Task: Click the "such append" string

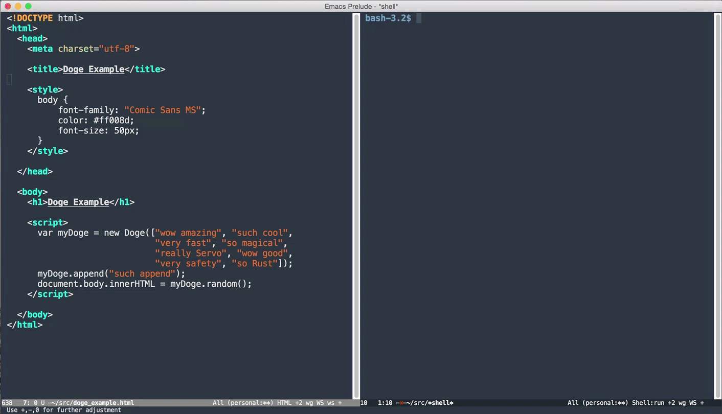Action: pos(142,273)
